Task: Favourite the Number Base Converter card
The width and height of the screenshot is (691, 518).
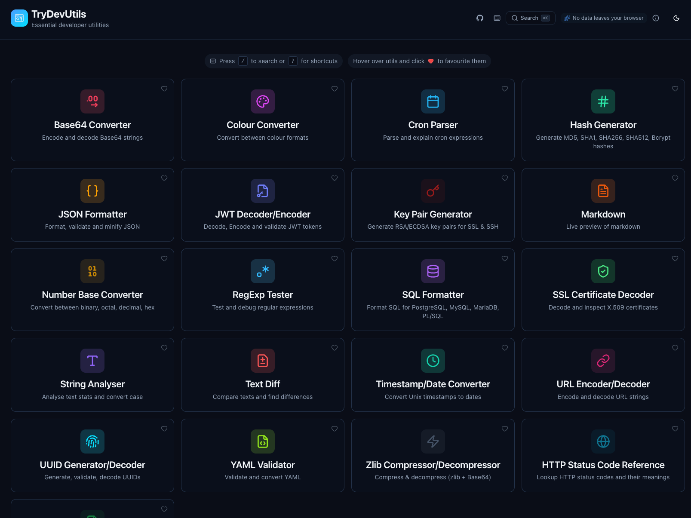Action: 164,258
